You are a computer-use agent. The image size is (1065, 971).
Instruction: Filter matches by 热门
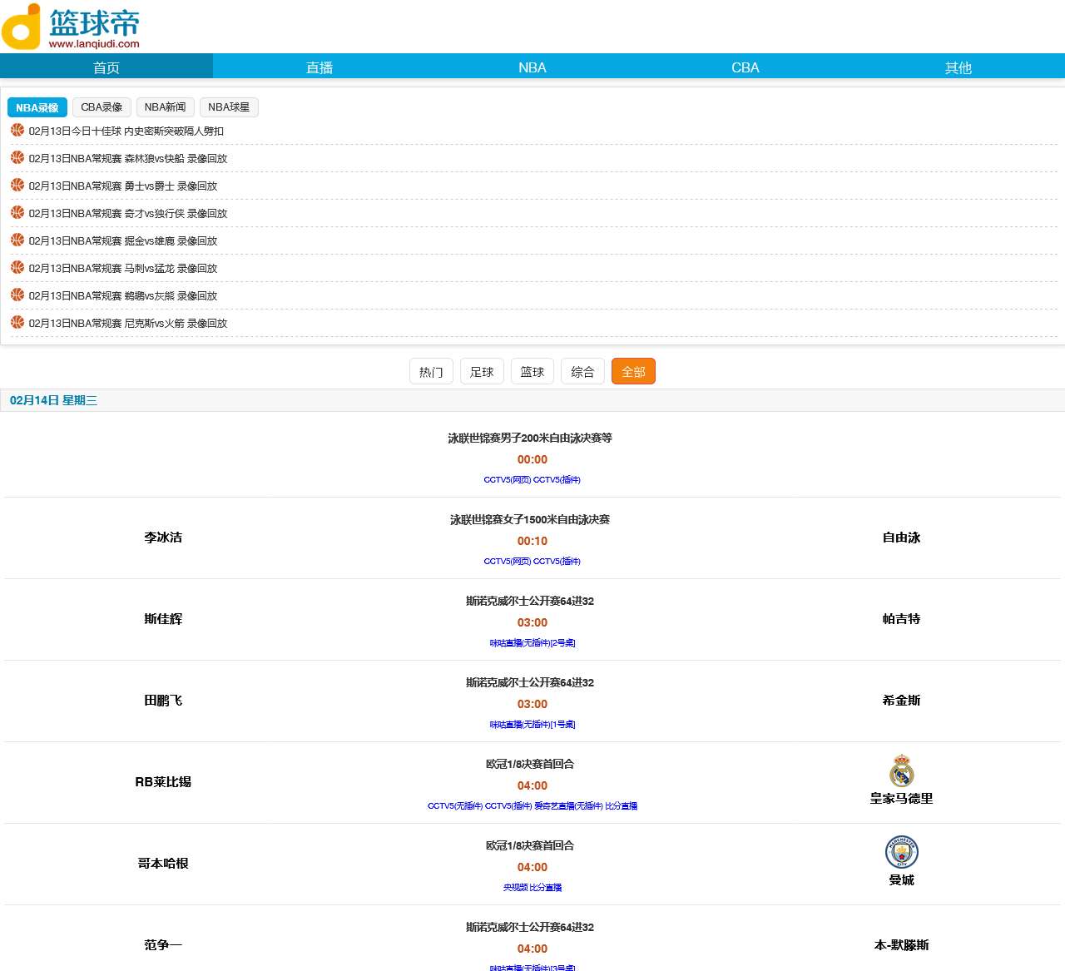click(x=431, y=371)
